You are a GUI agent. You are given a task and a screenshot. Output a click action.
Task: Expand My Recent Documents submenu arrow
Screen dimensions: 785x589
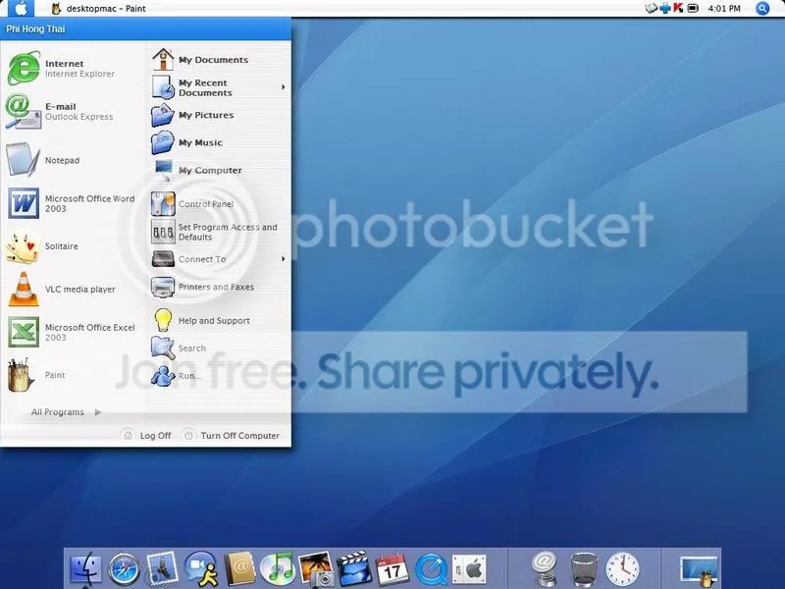[284, 87]
